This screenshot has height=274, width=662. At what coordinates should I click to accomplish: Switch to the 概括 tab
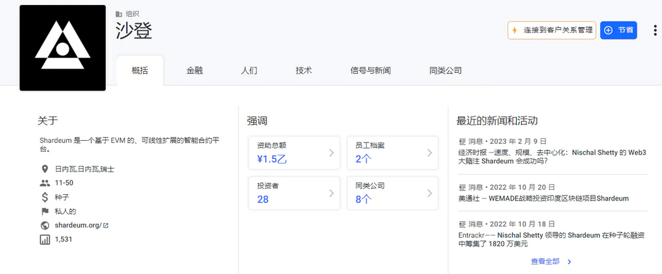140,70
